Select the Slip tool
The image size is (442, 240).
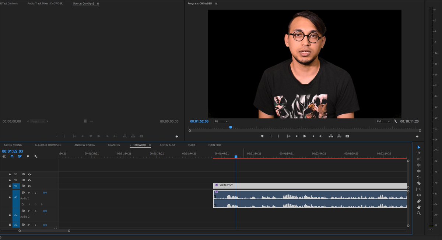pyautogui.click(x=419, y=189)
